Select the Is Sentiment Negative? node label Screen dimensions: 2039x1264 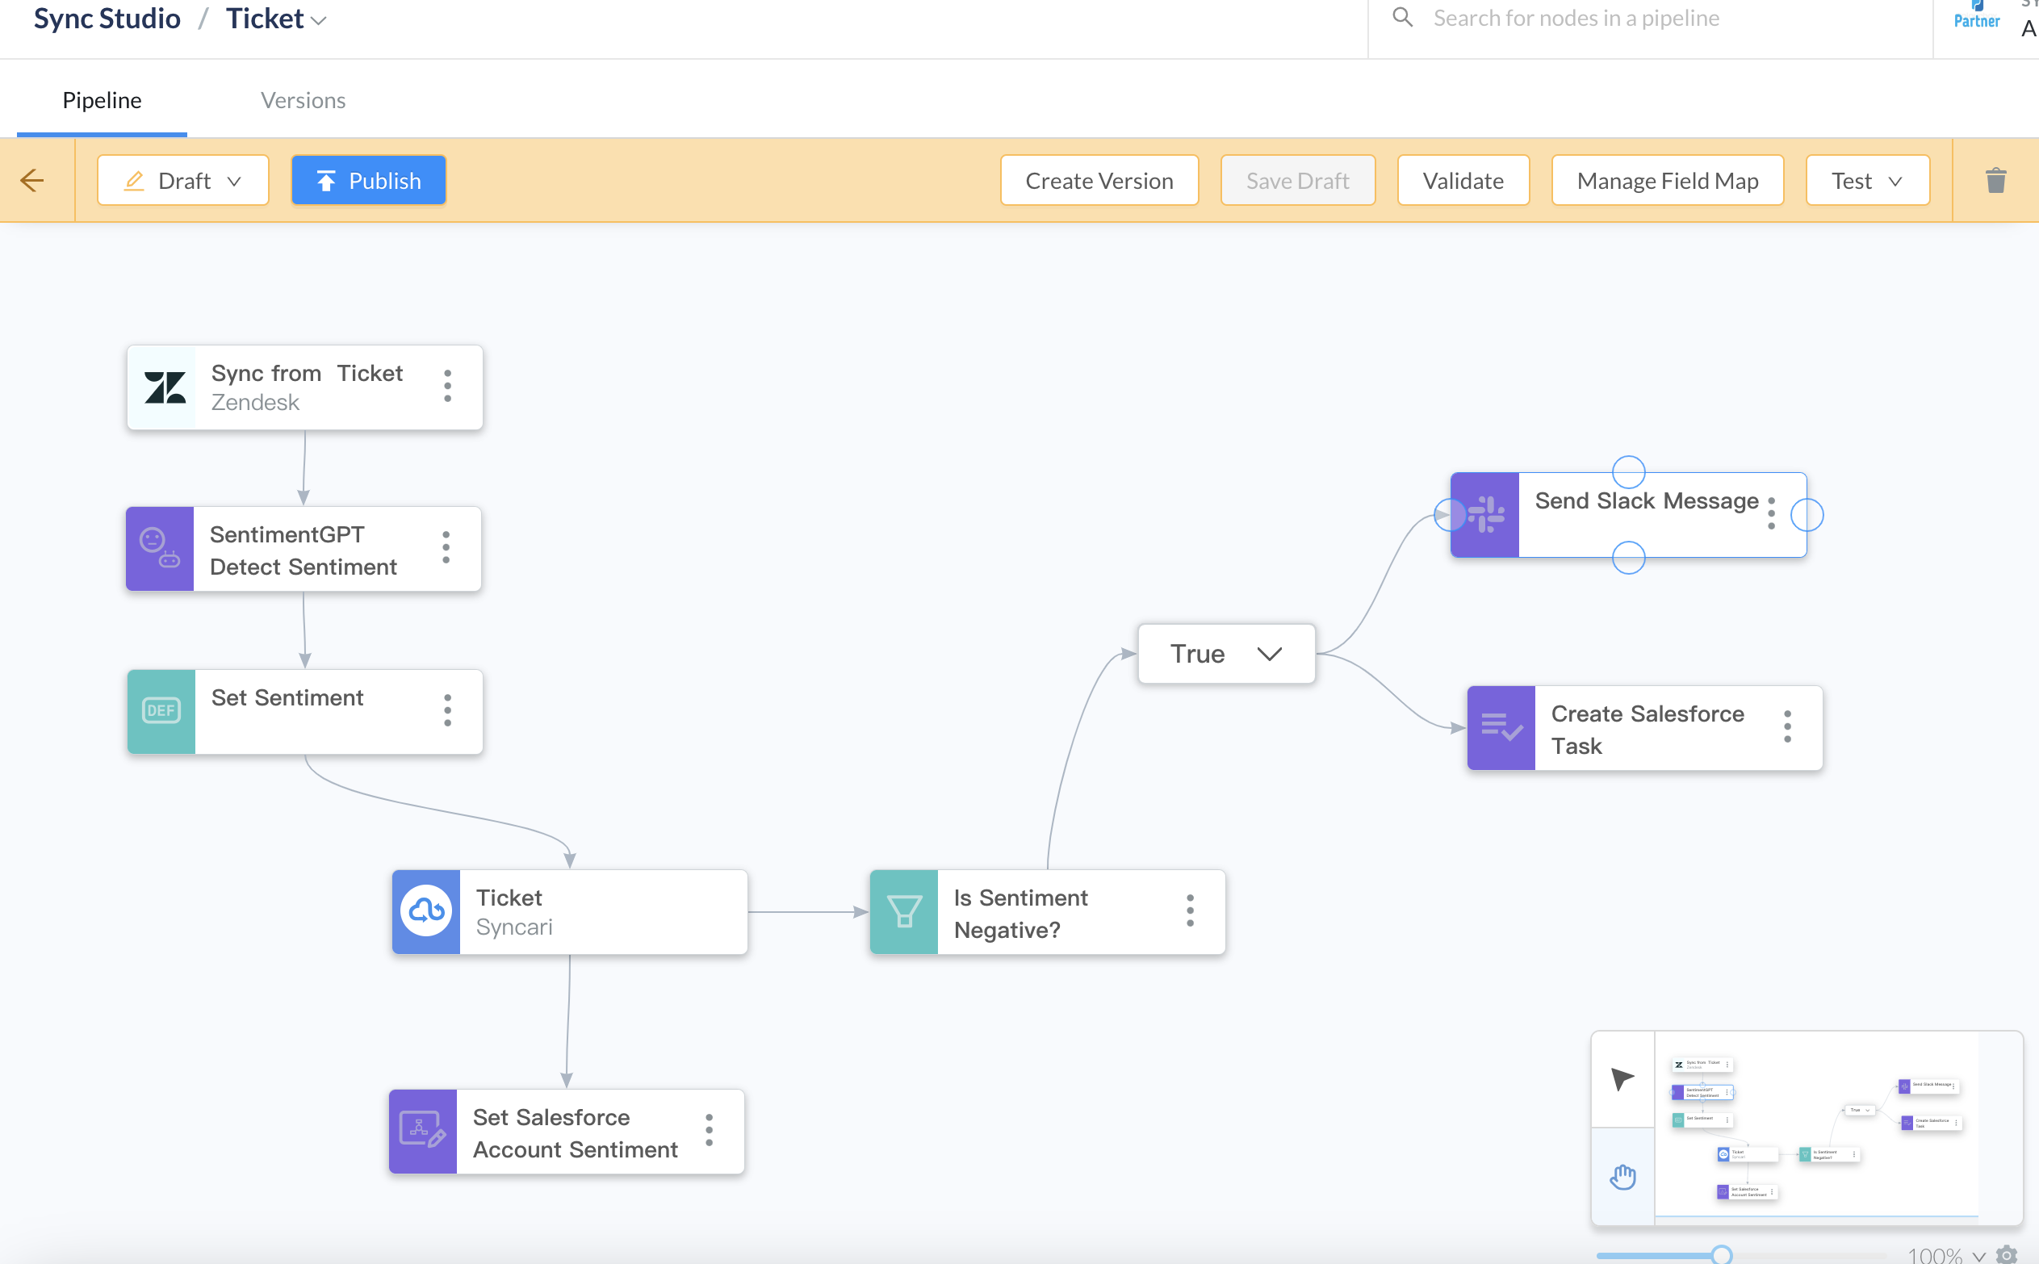(1020, 913)
